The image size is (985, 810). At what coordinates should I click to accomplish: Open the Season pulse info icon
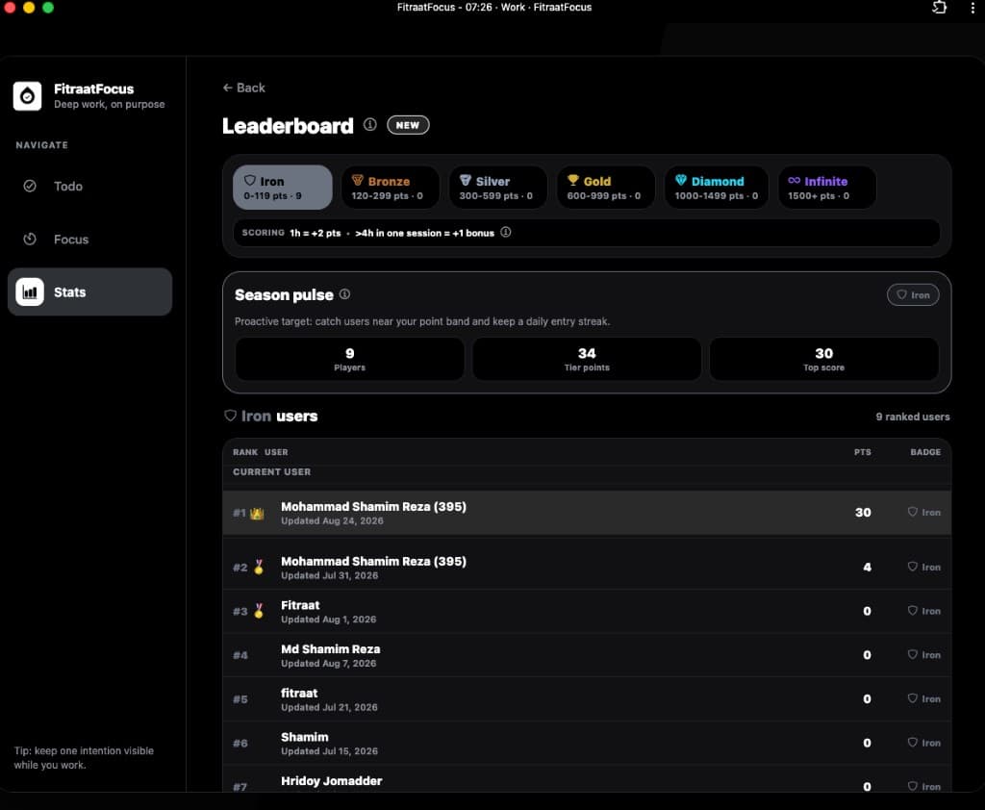(345, 294)
